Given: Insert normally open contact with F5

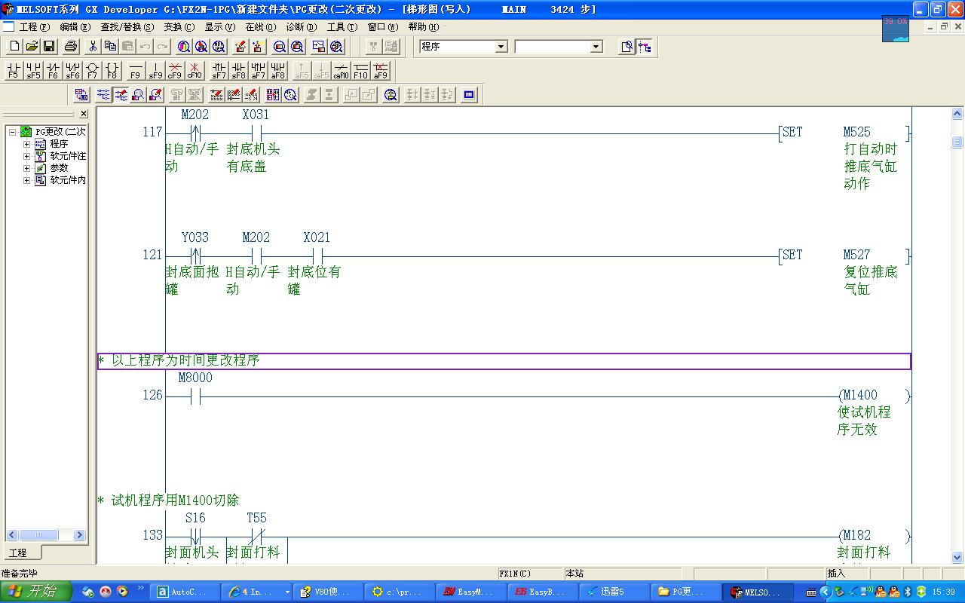Looking at the screenshot, I should pos(14,71).
